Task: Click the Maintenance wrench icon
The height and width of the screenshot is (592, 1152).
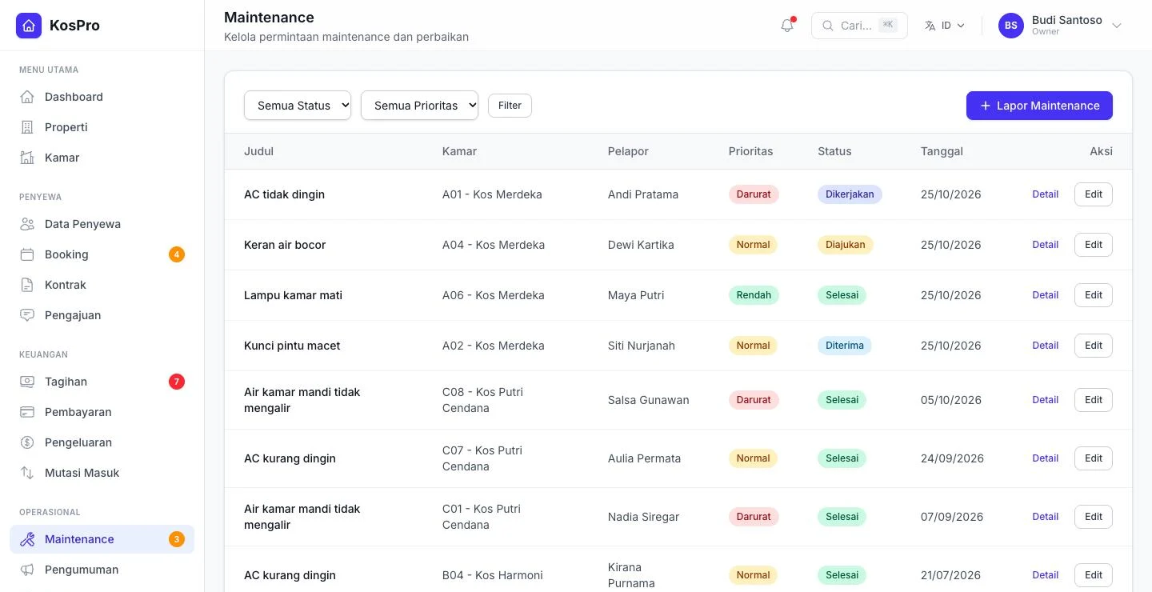Action: [x=27, y=539]
